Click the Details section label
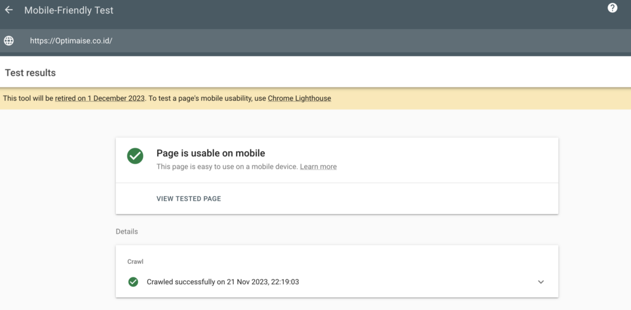This screenshot has width=631, height=310. click(126, 231)
